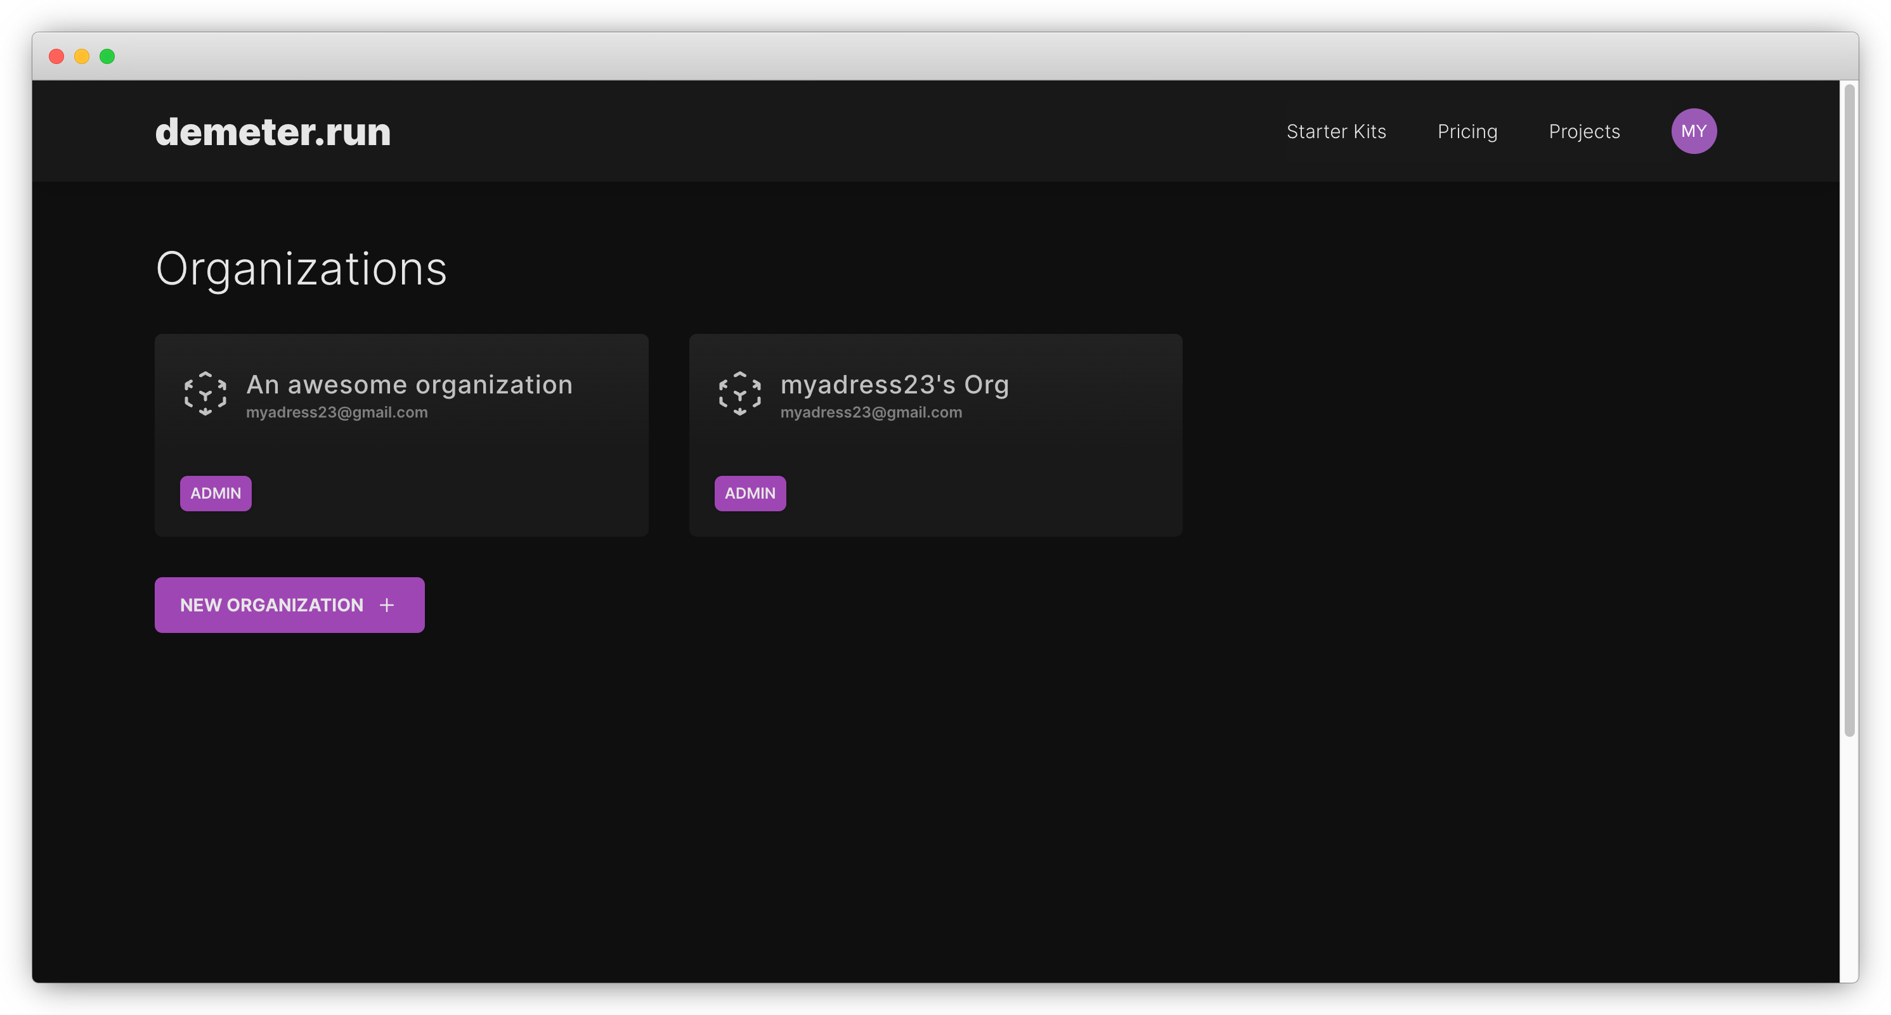The width and height of the screenshot is (1891, 1015).
Task: Click ADMIN badge on myadress23's Org
Action: coord(750,493)
